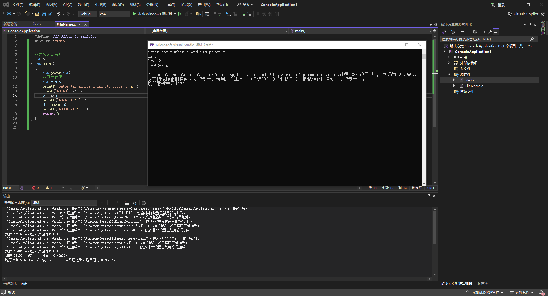Collapse the 源文件 folder node

click(x=449, y=74)
